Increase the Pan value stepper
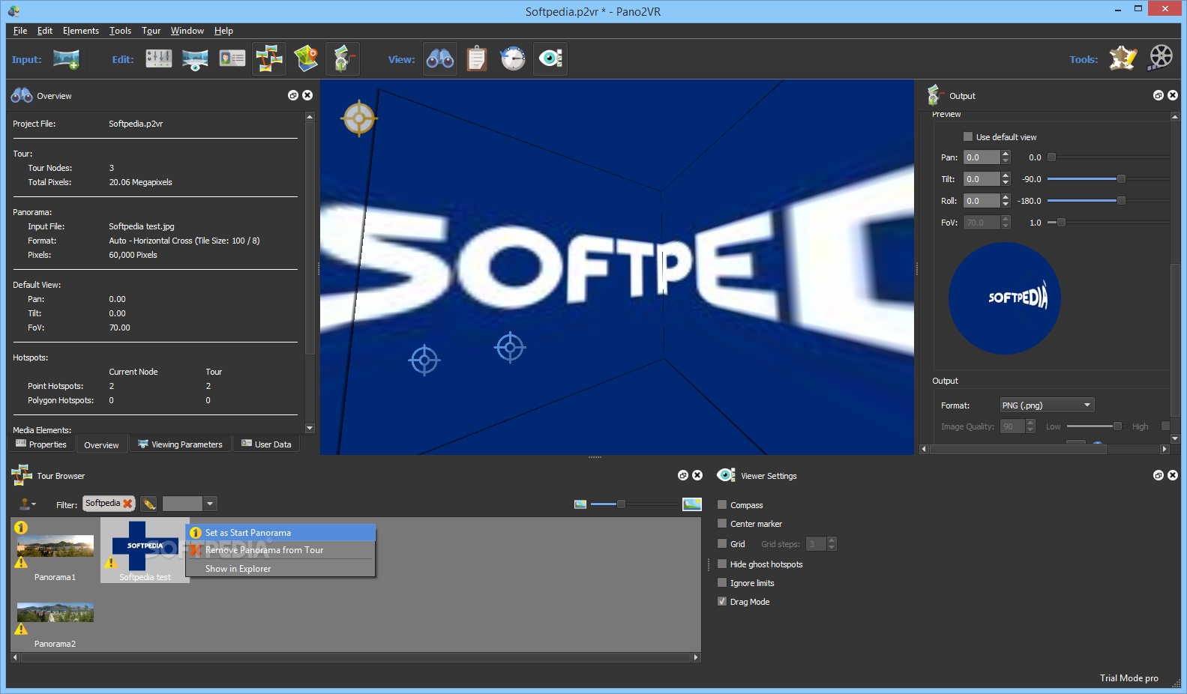The height and width of the screenshot is (694, 1187). pyautogui.click(x=1006, y=154)
